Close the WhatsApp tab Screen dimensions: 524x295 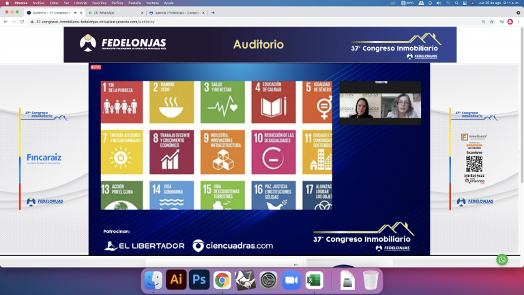coord(142,13)
